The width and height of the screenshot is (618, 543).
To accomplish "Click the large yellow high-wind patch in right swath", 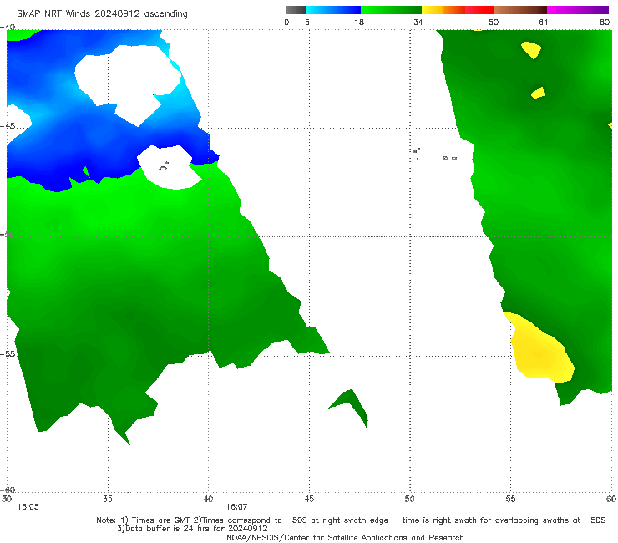I will coord(540,349).
